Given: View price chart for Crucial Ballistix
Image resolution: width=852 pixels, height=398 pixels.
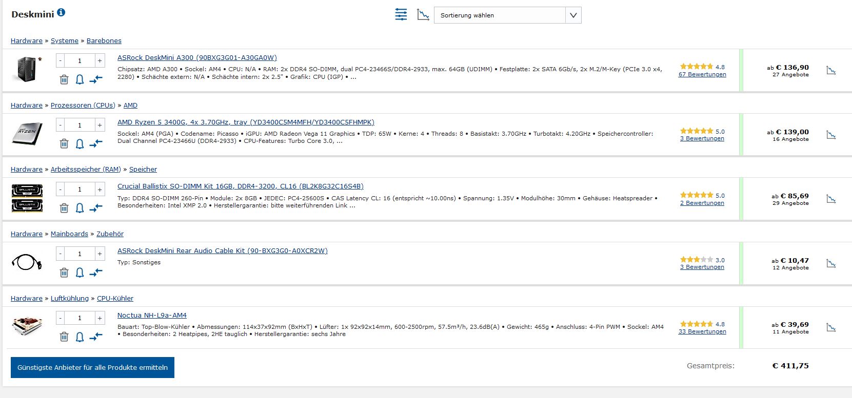Looking at the screenshot, I should (831, 199).
